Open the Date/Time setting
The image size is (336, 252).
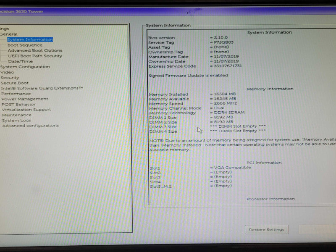click(x=20, y=61)
